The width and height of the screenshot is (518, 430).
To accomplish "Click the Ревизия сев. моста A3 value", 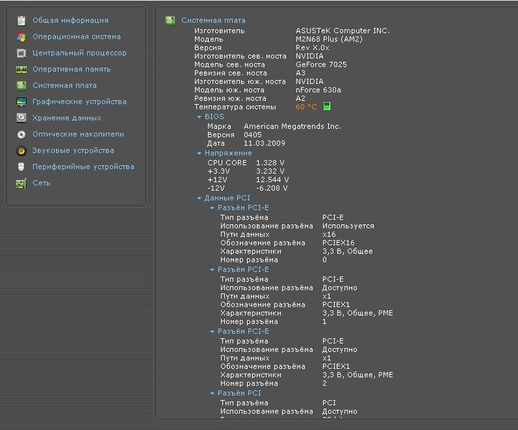I will click(x=301, y=73).
